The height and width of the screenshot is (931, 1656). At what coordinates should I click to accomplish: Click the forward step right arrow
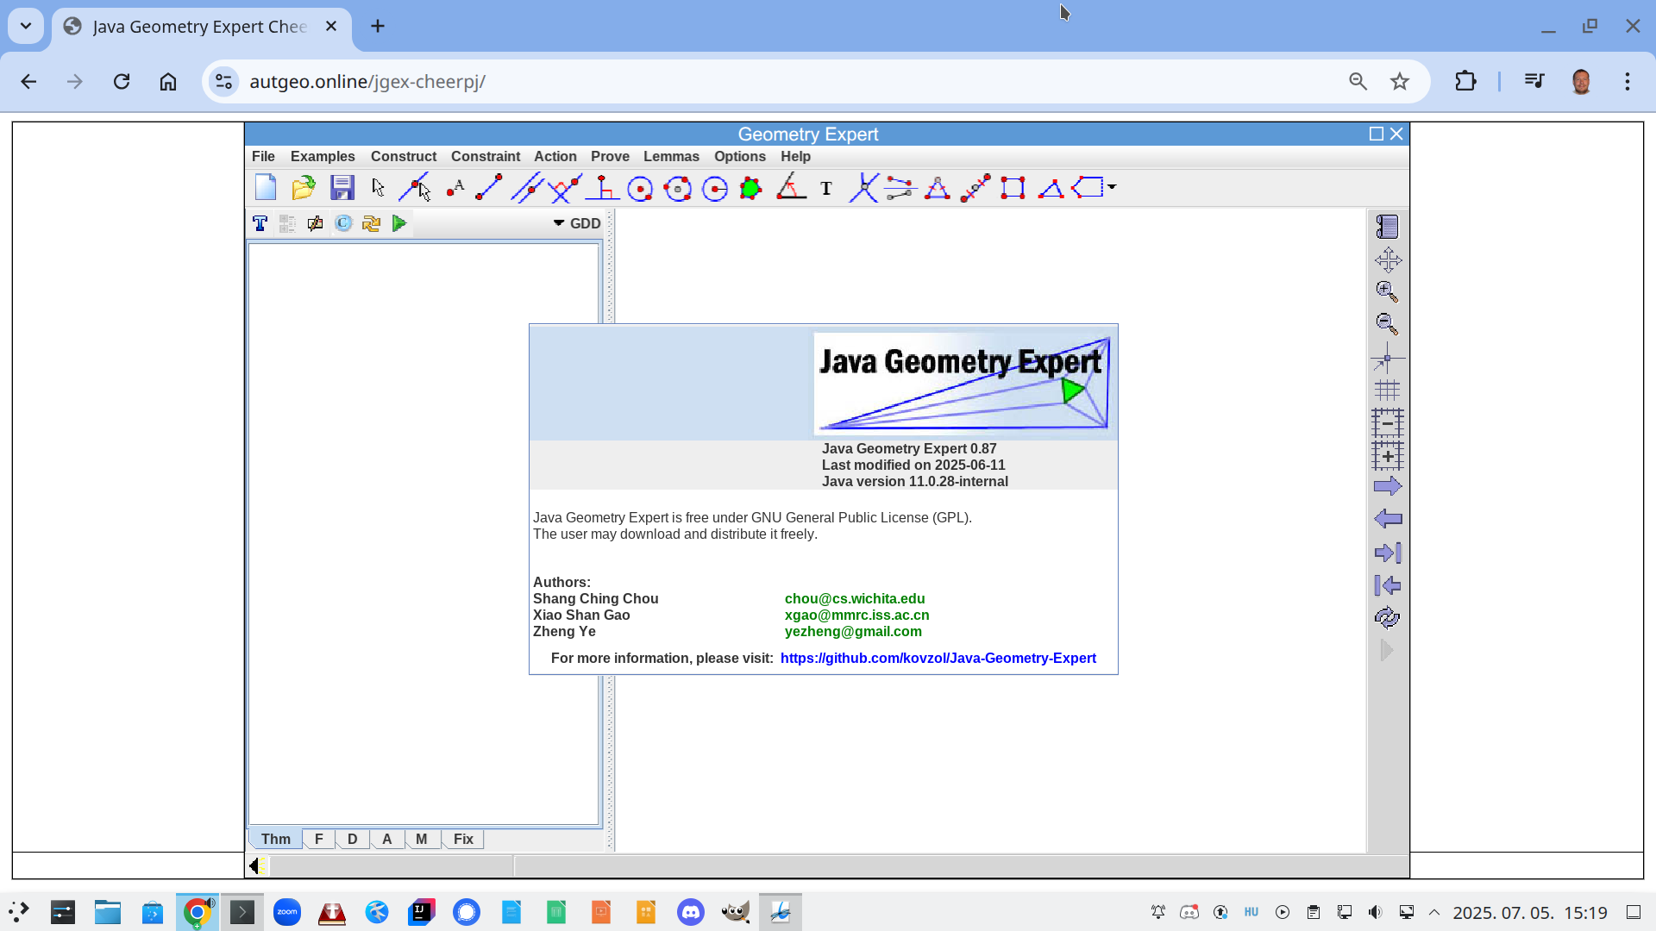[x=1388, y=486]
